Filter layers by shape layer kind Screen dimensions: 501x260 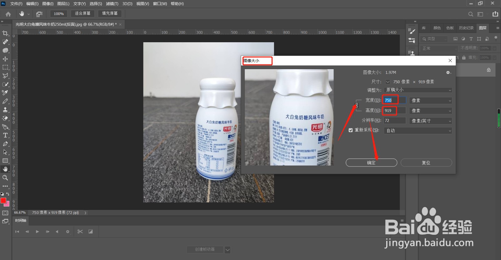pyautogui.click(x=479, y=39)
